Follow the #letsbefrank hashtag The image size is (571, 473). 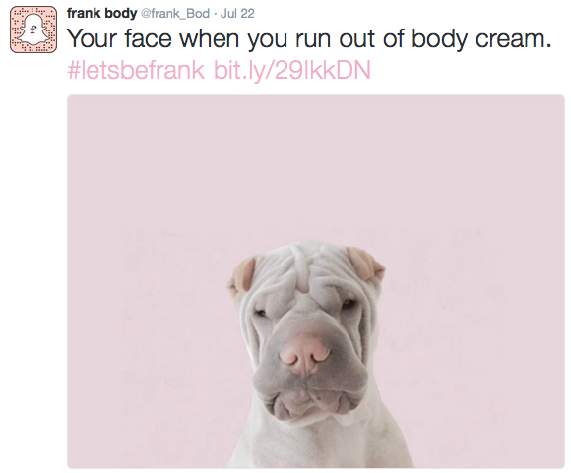(x=136, y=70)
